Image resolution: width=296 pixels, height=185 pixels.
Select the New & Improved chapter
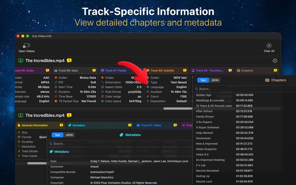(x=243, y=144)
